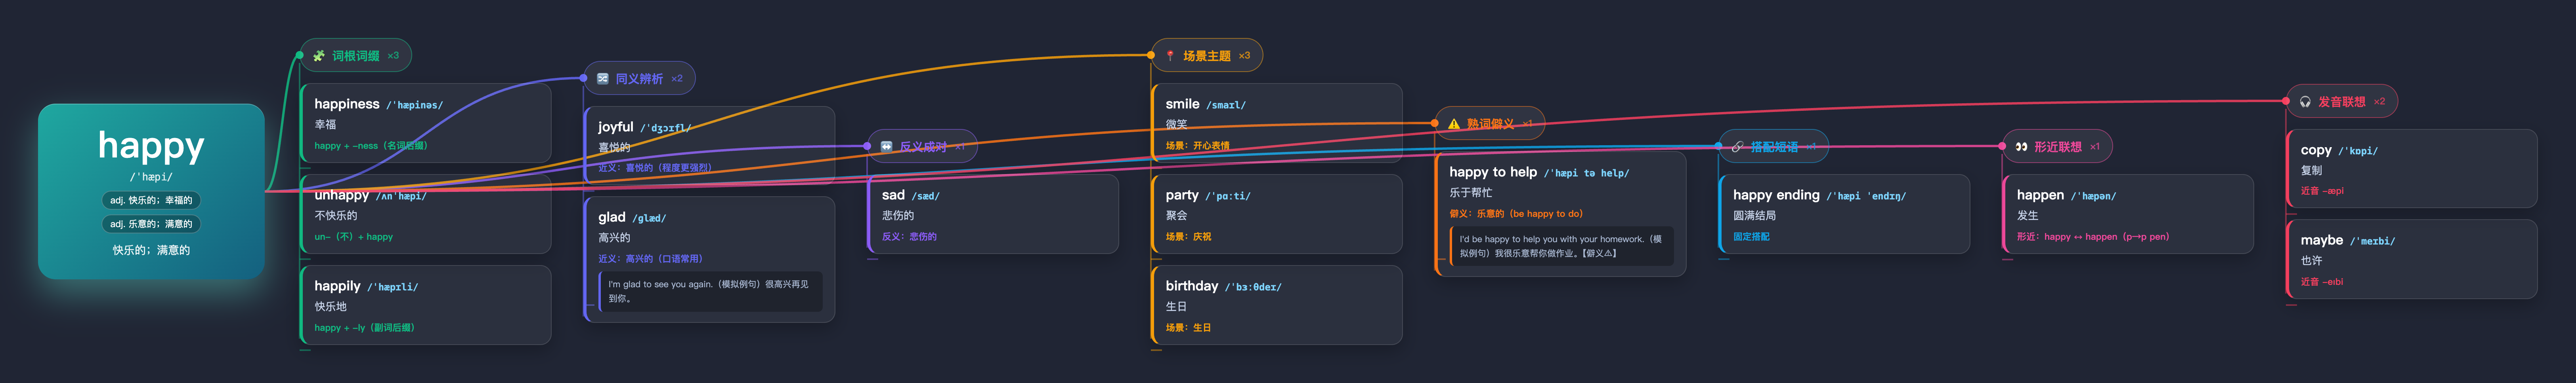
Task: Open the "sad" word card title
Action: tap(893, 195)
